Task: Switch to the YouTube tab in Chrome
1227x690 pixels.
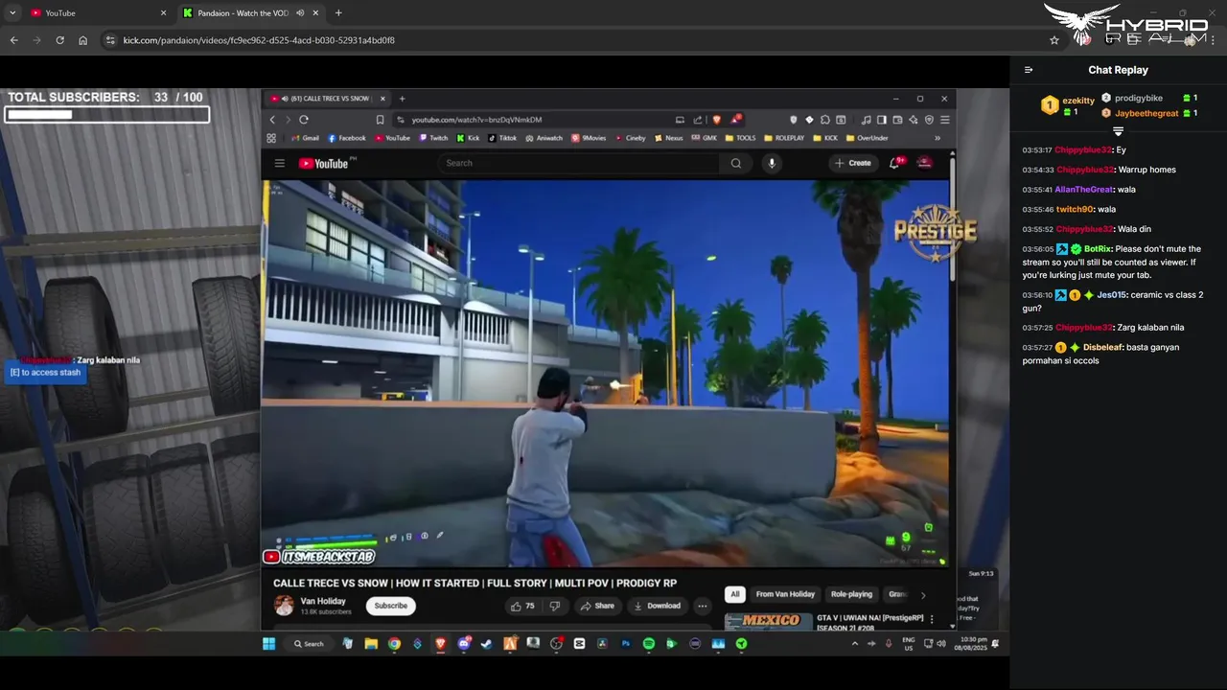Action: click(98, 13)
